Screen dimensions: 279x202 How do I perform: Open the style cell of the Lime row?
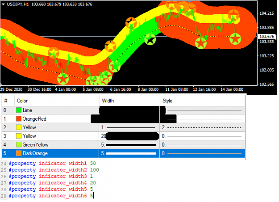(x=203, y=110)
